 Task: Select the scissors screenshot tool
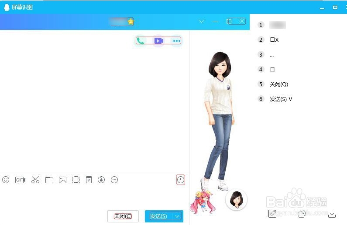[35, 180]
